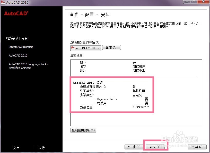
Task: Select AutoCAD 2010 item in sidebar list
Action: coord(18,56)
